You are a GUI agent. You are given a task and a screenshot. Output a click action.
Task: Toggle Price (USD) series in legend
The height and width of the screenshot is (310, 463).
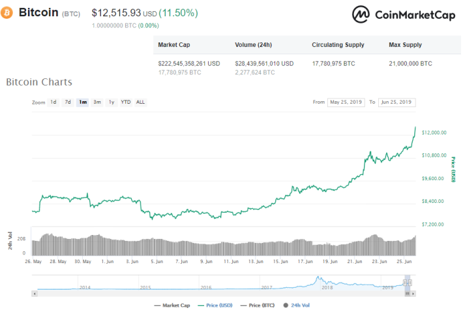pyautogui.click(x=215, y=305)
